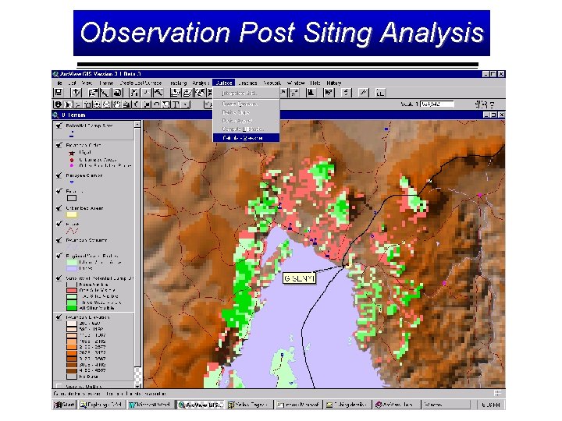Select the Text (T) tool

(x=176, y=104)
